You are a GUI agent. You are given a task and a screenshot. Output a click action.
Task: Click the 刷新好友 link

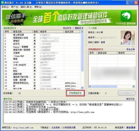[x=79, y=28]
